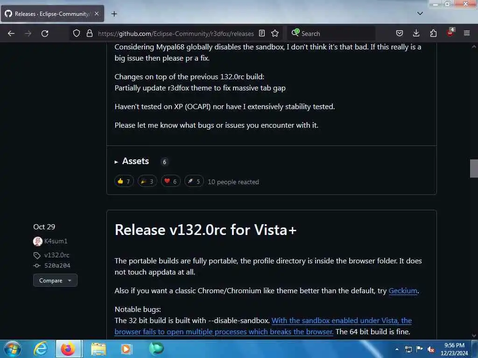Open Windows Media Player from taskbar
Image resolution: width=478 pixels, height=358 pixels.
[x=126, y=349]
